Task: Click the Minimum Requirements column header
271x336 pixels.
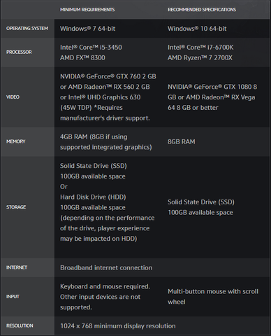Action: [87, 10]
